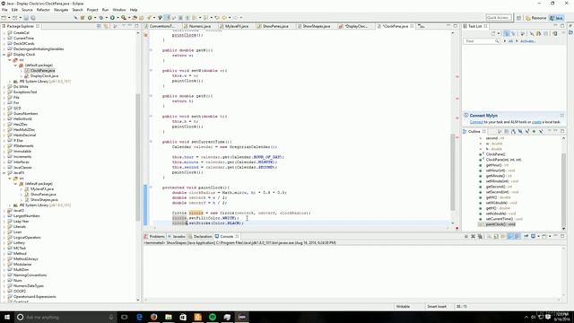Switch to the Problems tab
The width and height of the screenshot is (574, 323).
pyautogui.click(x=154, y=236)
